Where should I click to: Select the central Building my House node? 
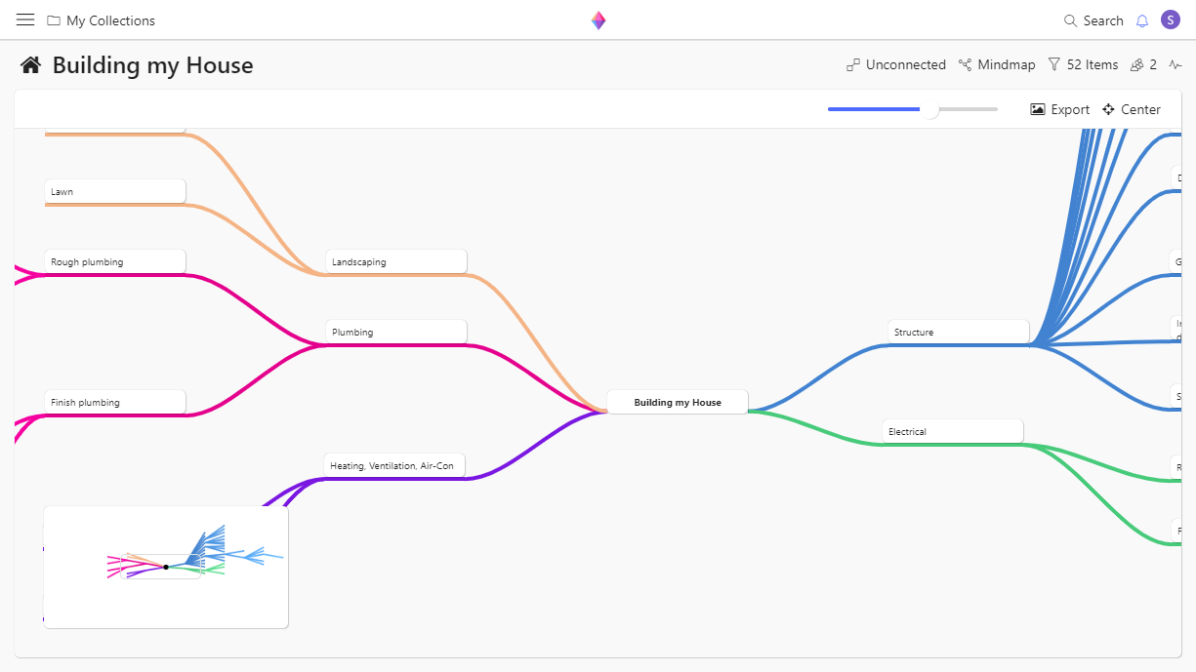tap(678, 402)
